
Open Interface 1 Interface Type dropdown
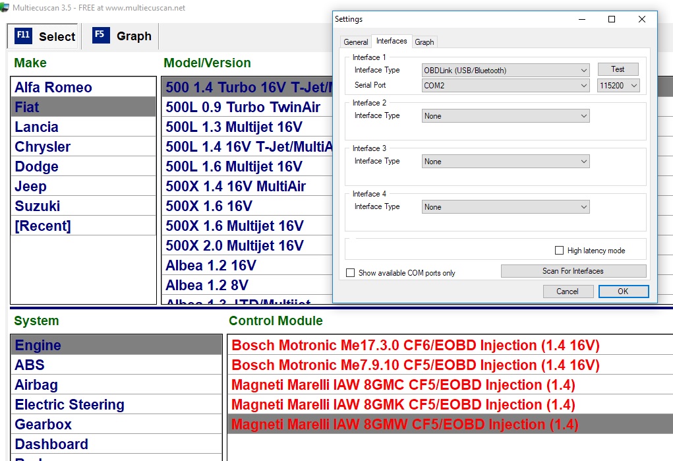[x=506, y=70]
